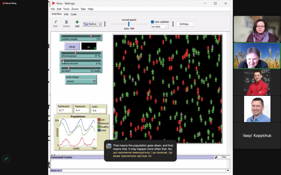281x175 pixels.
Task: Click the green plus Add icon
Action: pyautogui.click(x=77, y=22)
